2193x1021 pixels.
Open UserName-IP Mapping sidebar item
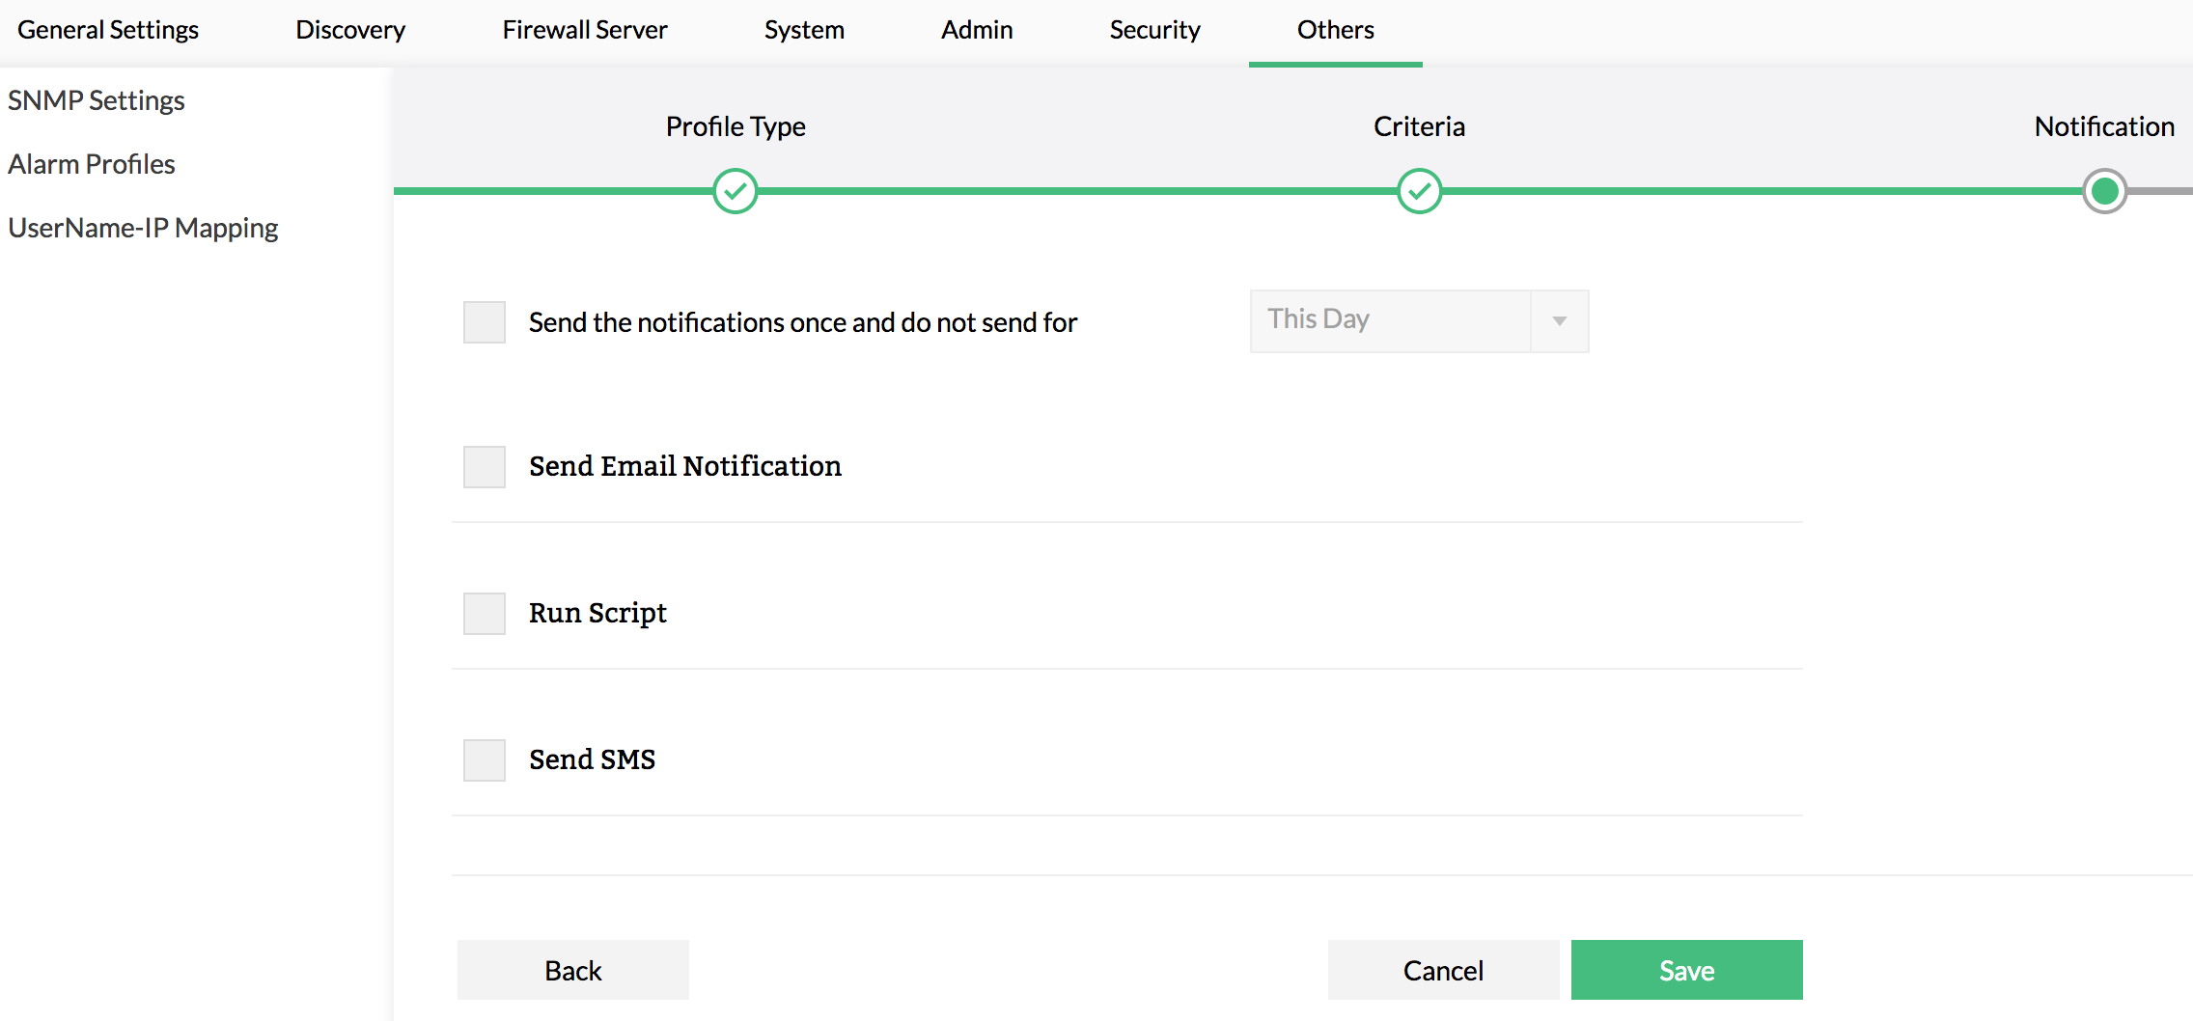pos(143,228)
